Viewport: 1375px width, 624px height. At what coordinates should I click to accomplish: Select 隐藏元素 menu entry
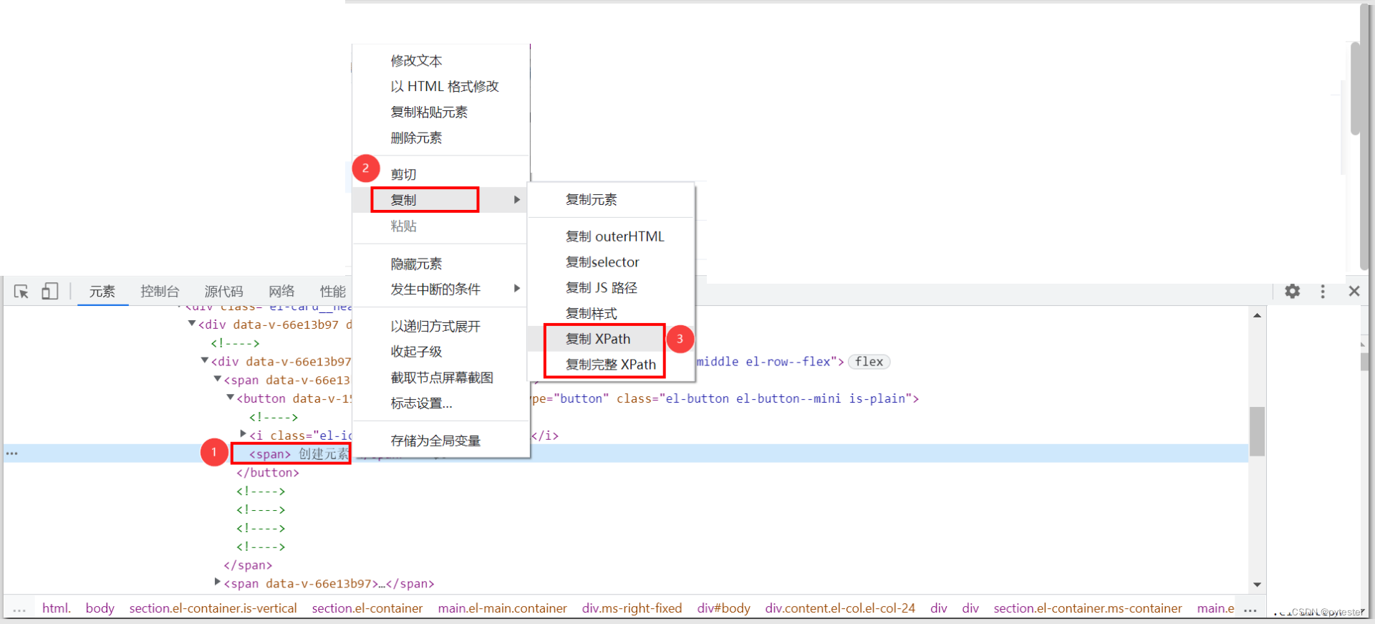(x=441, y=264)
